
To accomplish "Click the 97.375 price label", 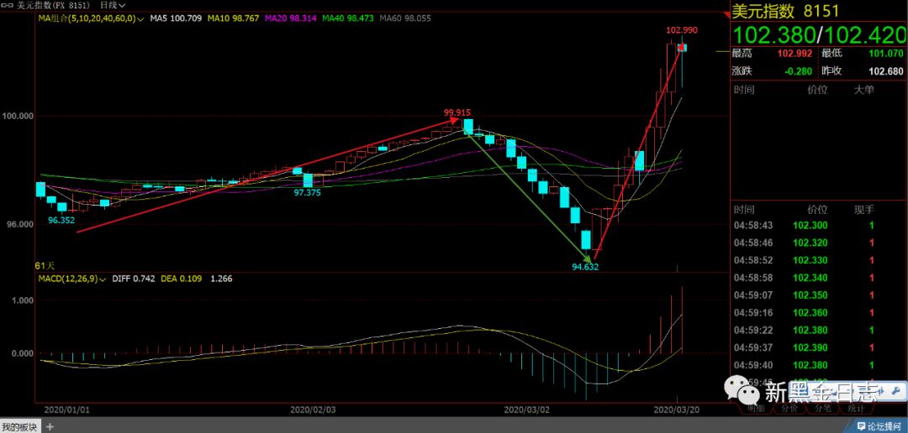I will point(307,192).
